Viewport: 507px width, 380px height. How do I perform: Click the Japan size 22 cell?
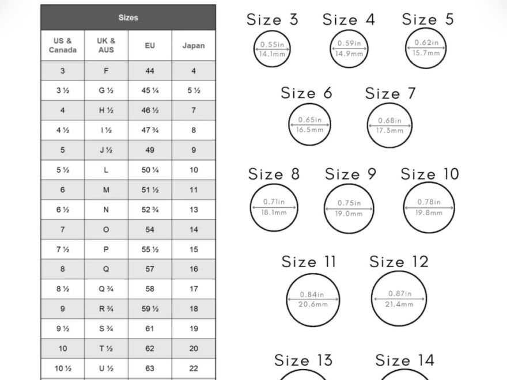click(194, 368)
